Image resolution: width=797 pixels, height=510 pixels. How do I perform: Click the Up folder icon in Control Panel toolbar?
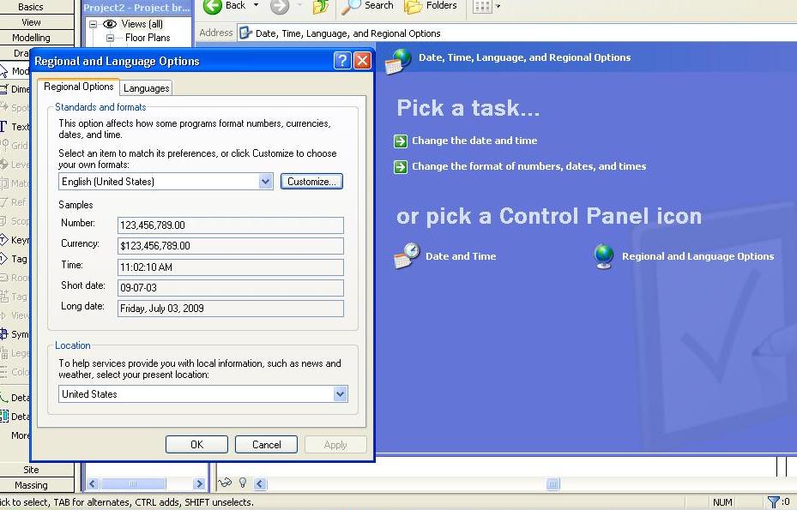[x=321, y=6]
